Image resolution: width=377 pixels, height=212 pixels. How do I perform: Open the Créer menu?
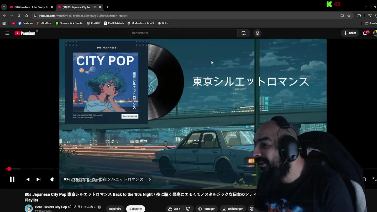point(350,33)
